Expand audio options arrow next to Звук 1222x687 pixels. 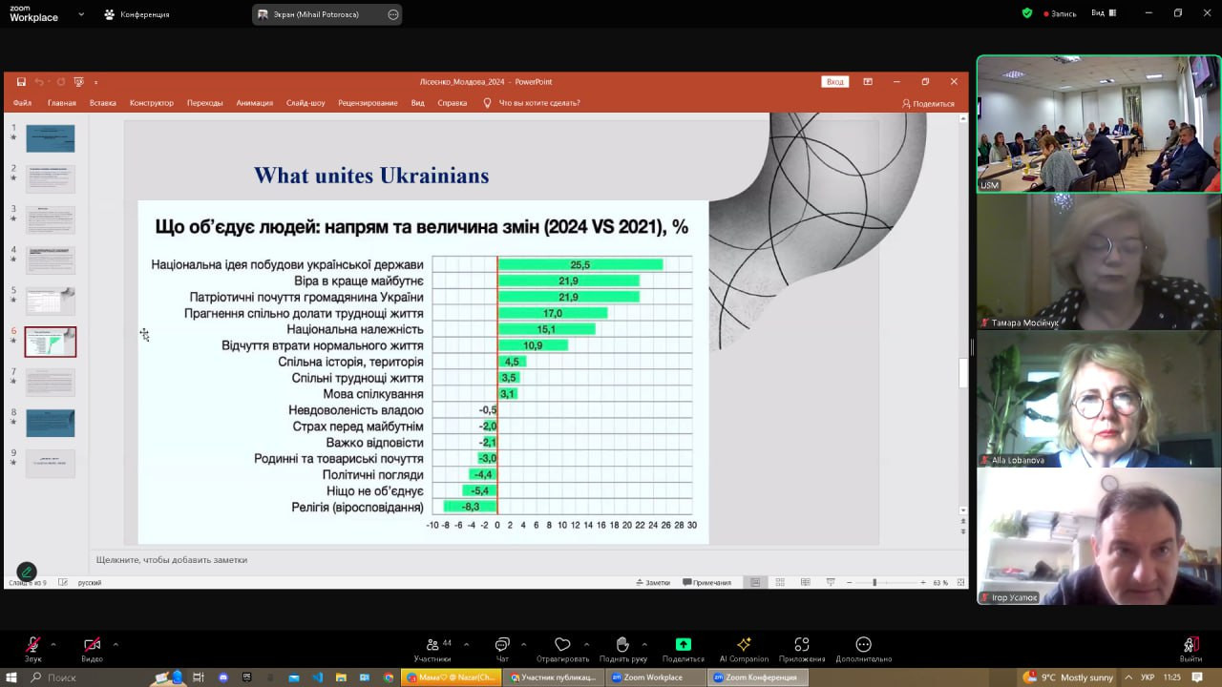[53, 644]
